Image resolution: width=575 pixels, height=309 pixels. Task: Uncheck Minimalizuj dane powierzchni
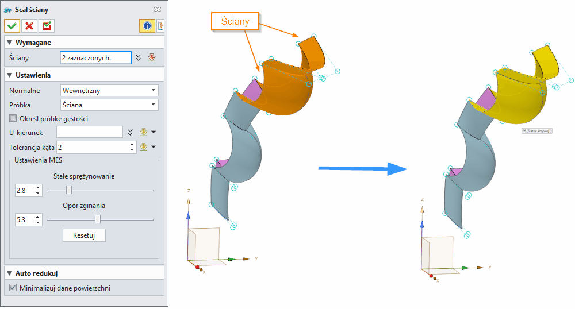13,288
